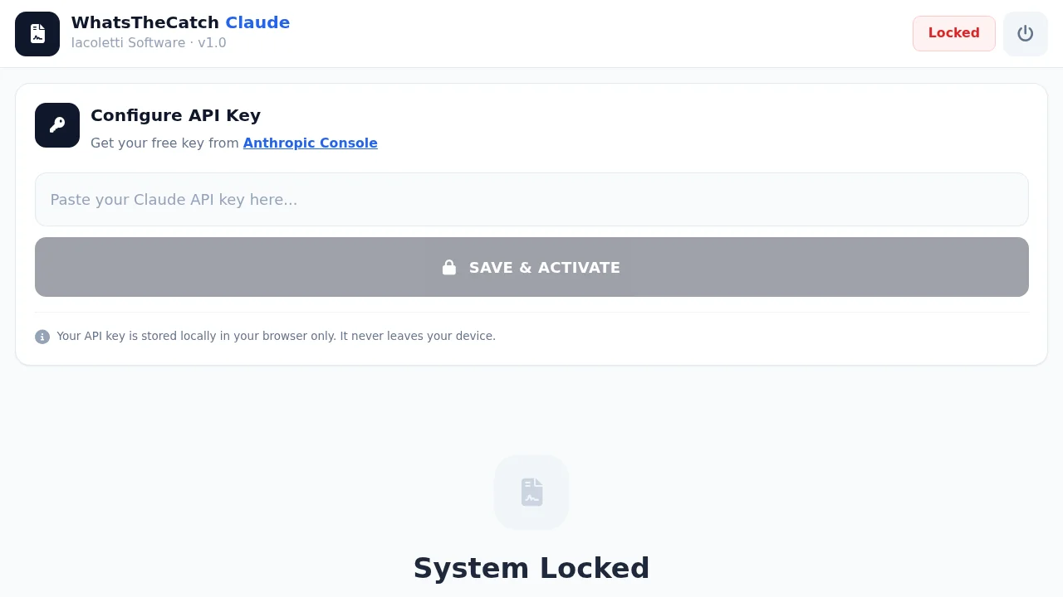Screen dimensions: 1063x597
Task: Click the faded document icon above System Locked
Action: point(531,492)
